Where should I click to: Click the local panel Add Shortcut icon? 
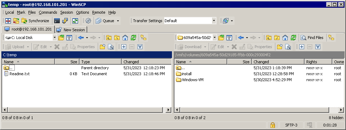pos(111,47)
